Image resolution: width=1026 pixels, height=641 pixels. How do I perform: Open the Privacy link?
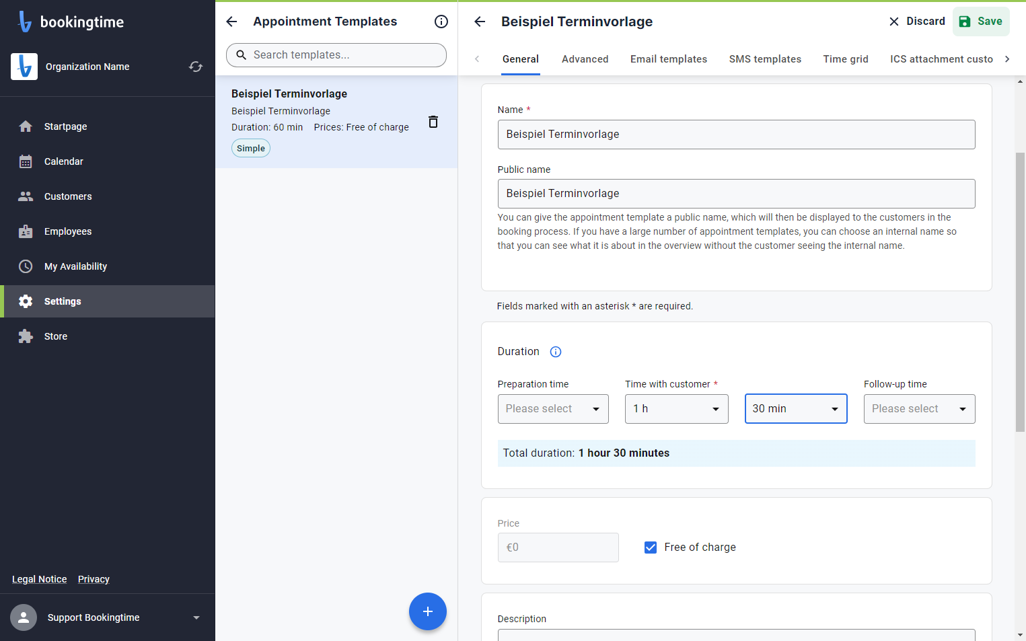pyautogui.click(x=94, y=579)
